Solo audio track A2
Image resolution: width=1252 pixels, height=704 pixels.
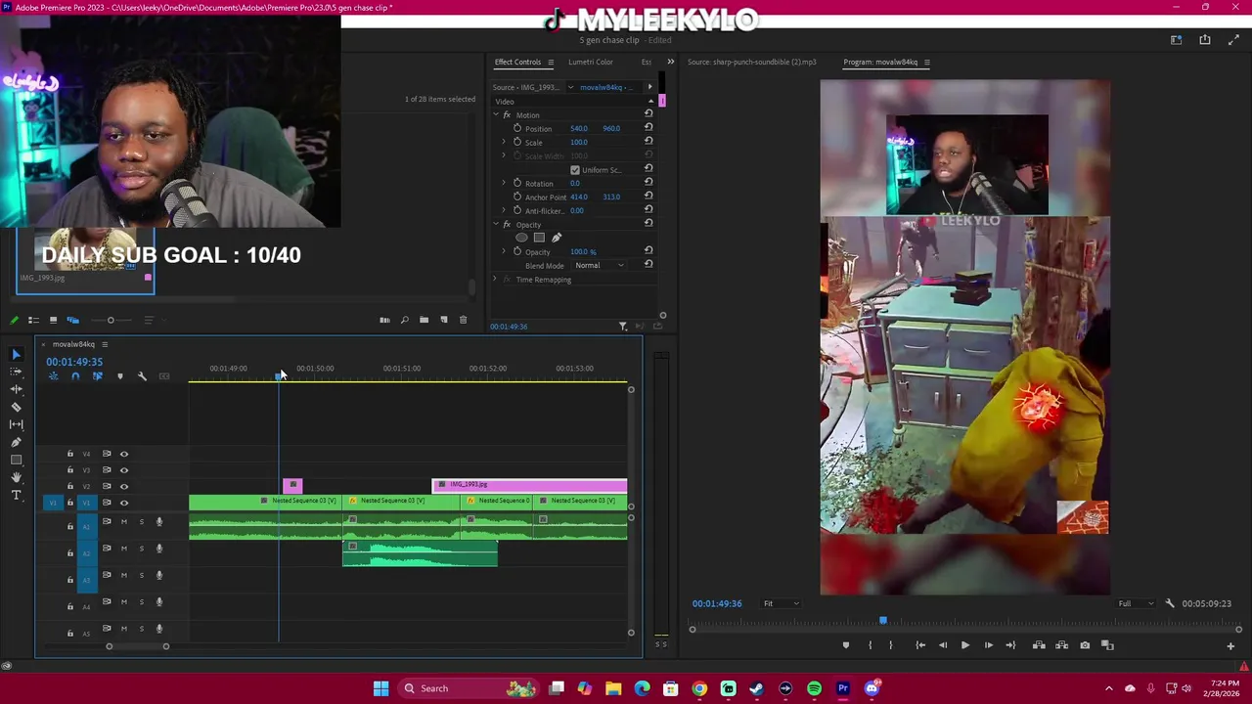tap(141, 549)
